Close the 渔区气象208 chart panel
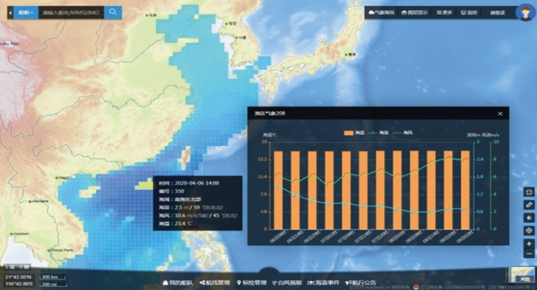Viewport: 537px width, 290px height. [500, 114]
